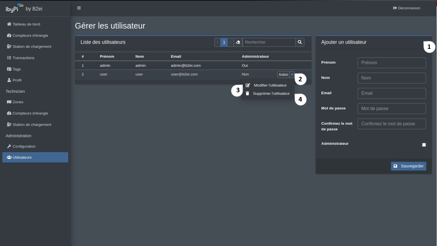437x246 pixels.
Task: Choose Supprimer l'utilisateur from the dropdown
Action: point(267,93)
